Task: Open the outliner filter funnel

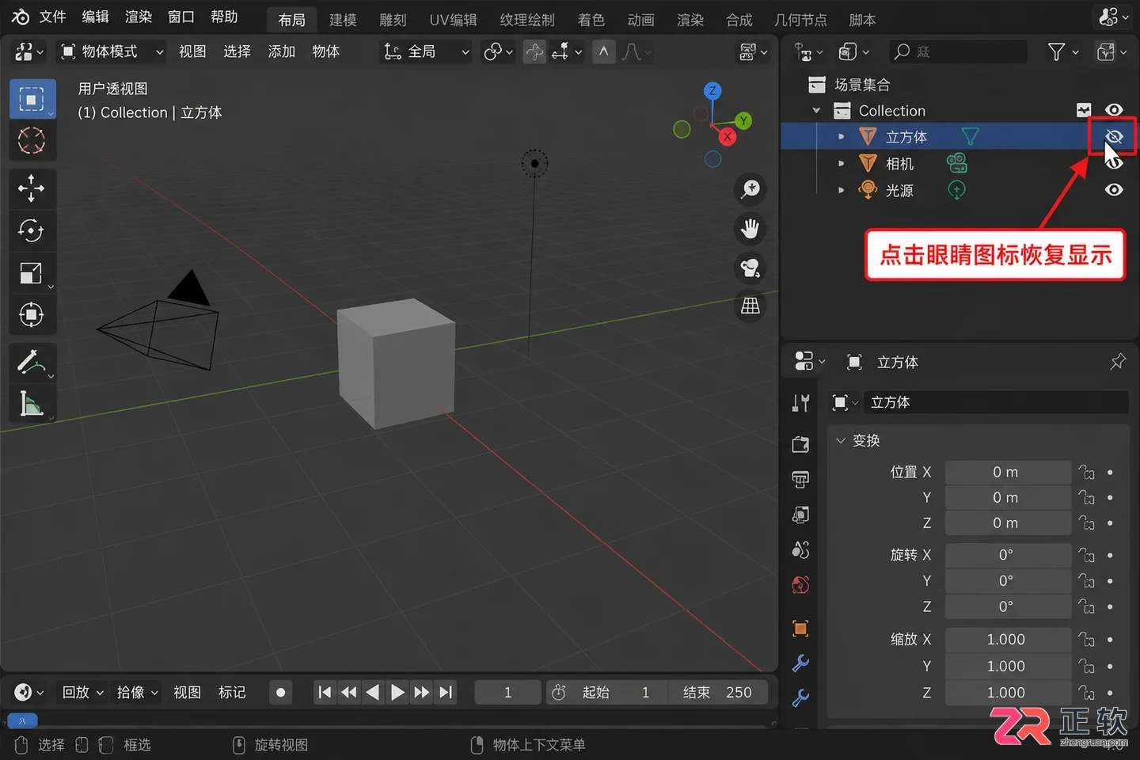Action: [x=1056, y=52]
